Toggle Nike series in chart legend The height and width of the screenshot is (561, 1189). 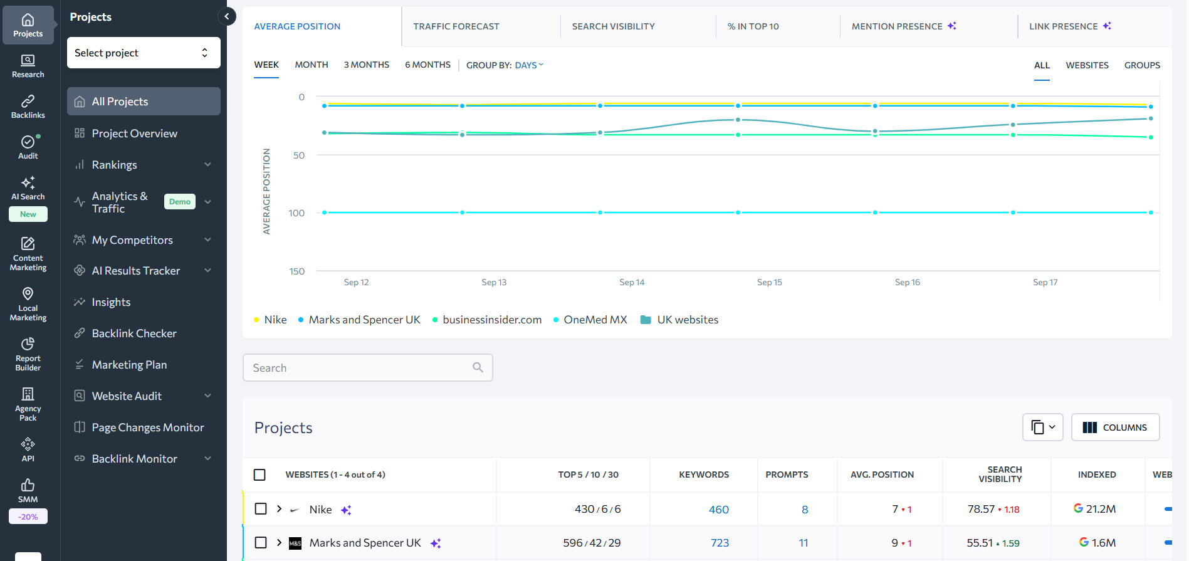pos(270,320)
